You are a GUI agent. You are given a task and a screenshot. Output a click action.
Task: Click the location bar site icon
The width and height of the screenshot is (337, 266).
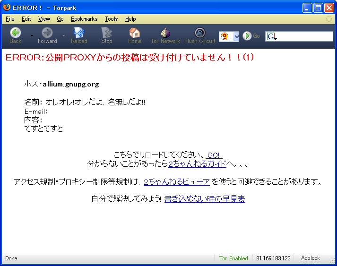point(225,36)
